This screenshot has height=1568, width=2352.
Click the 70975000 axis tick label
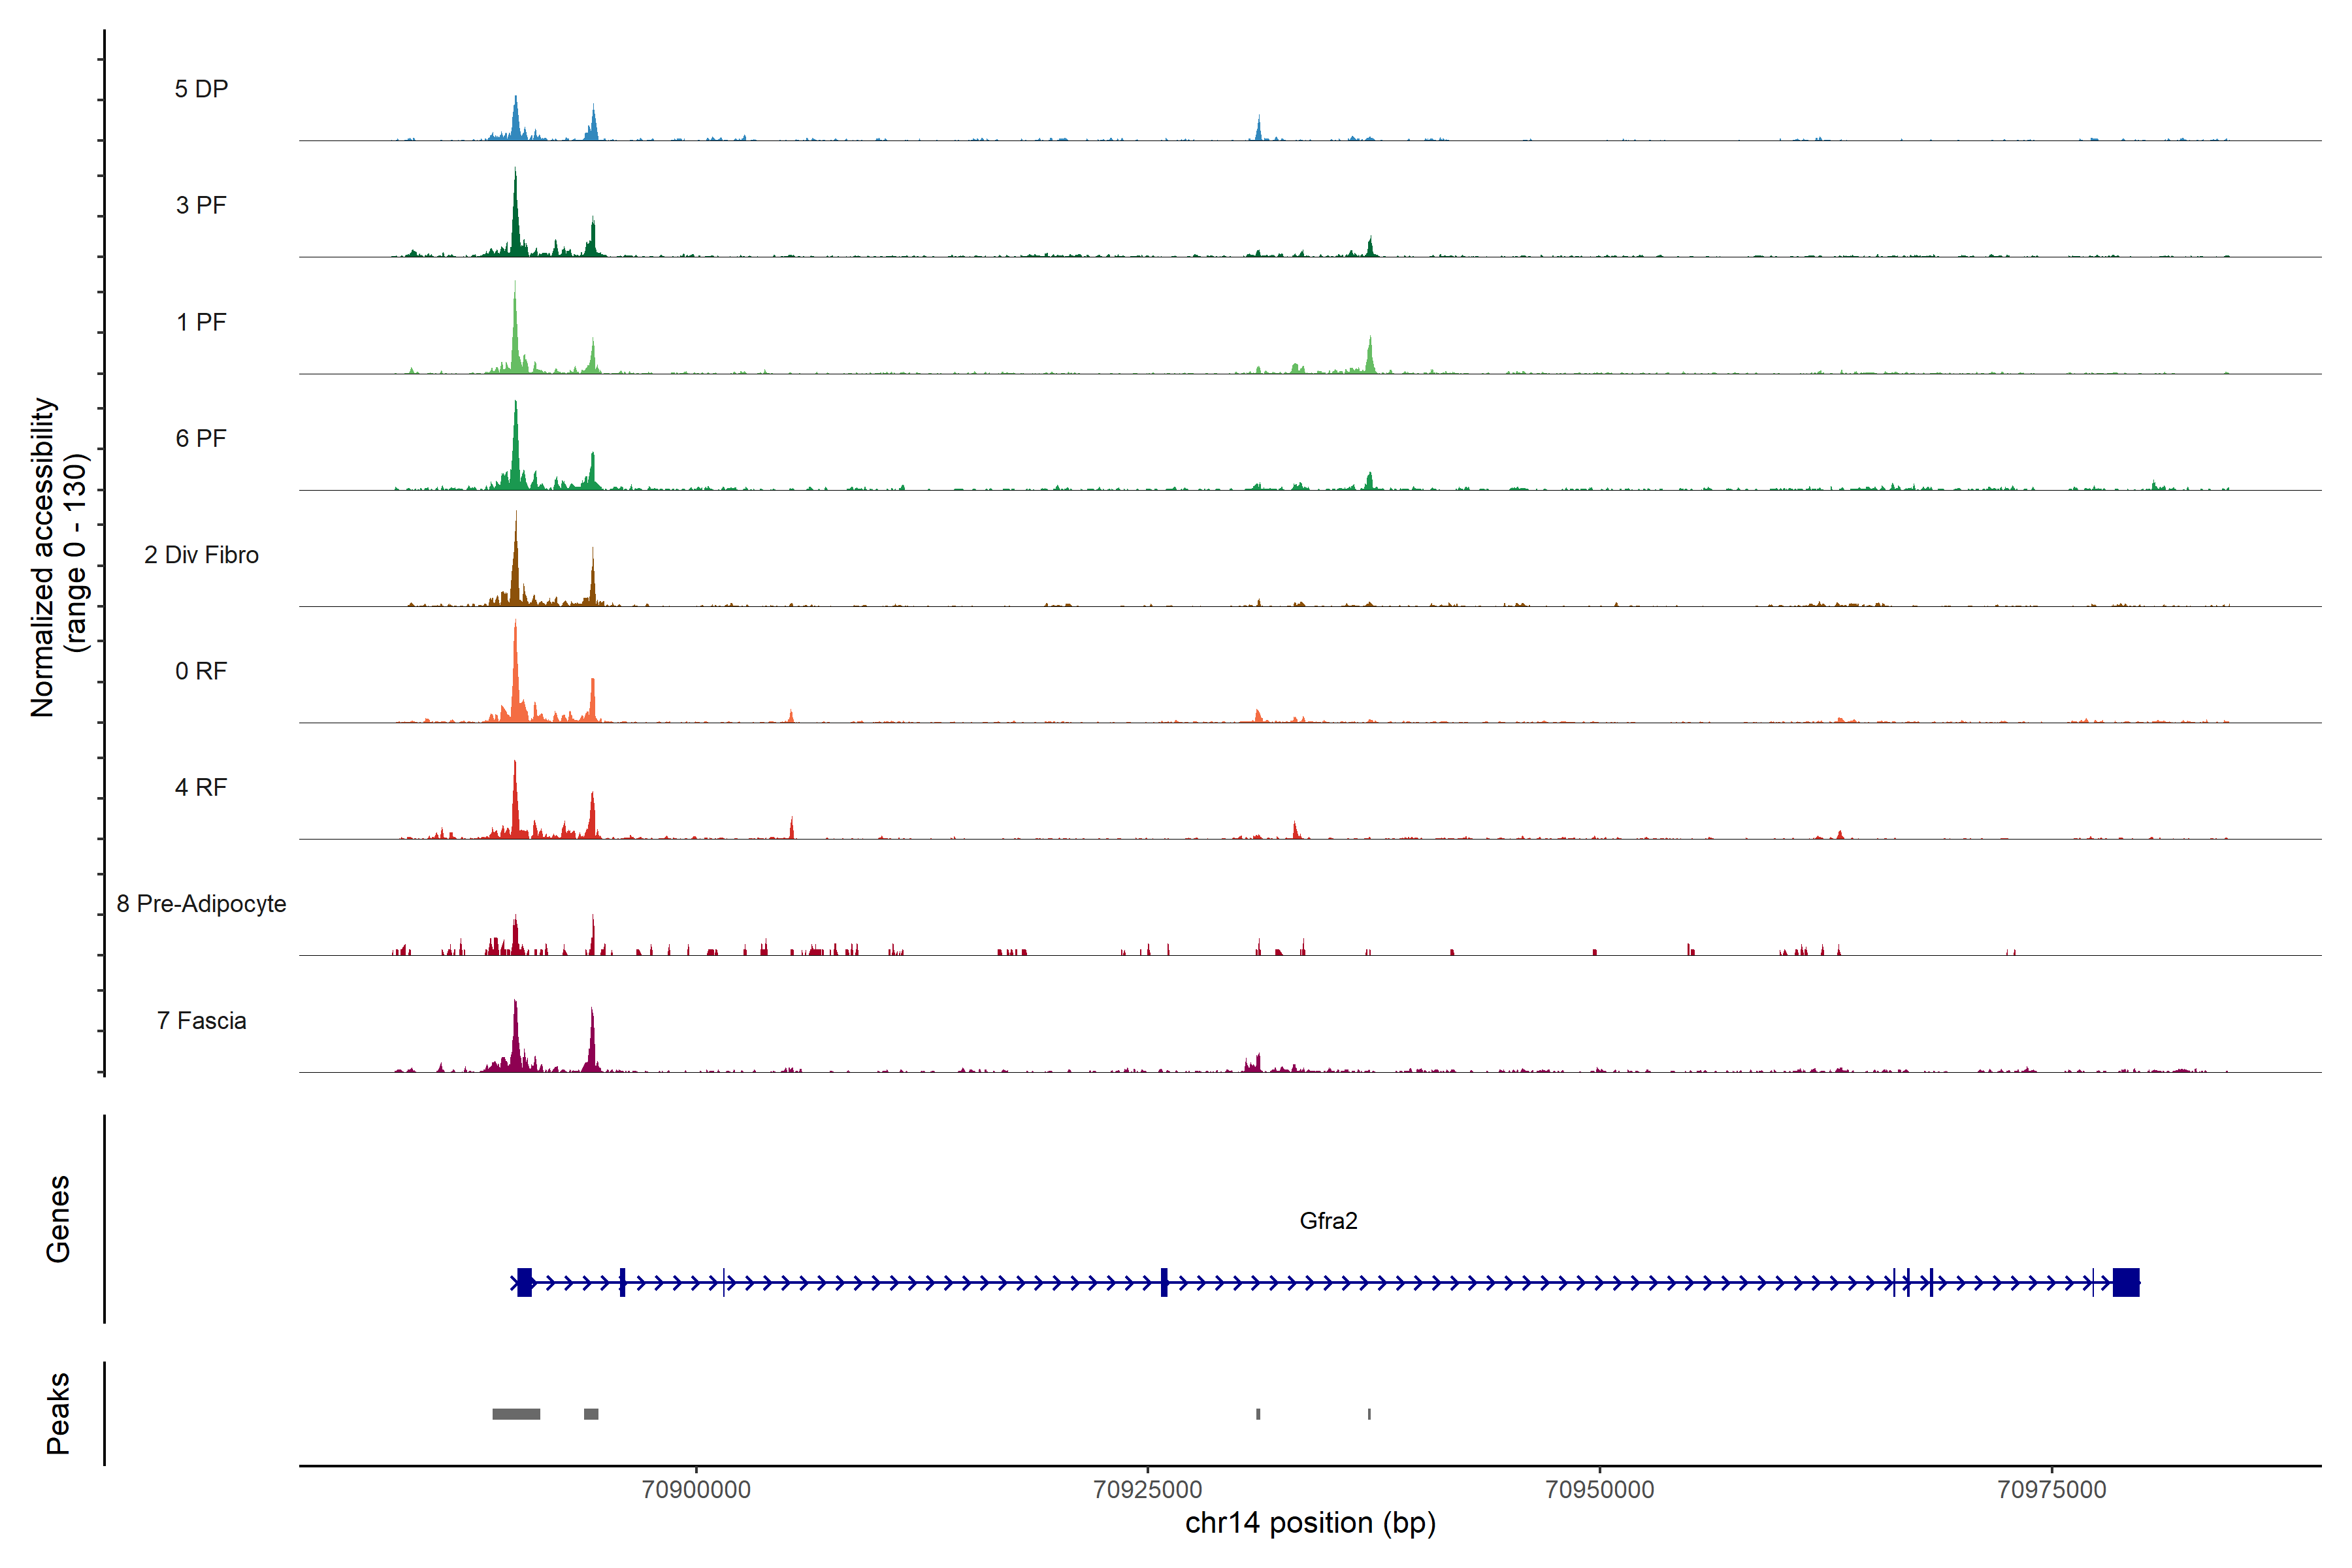pos(2052,1490)
